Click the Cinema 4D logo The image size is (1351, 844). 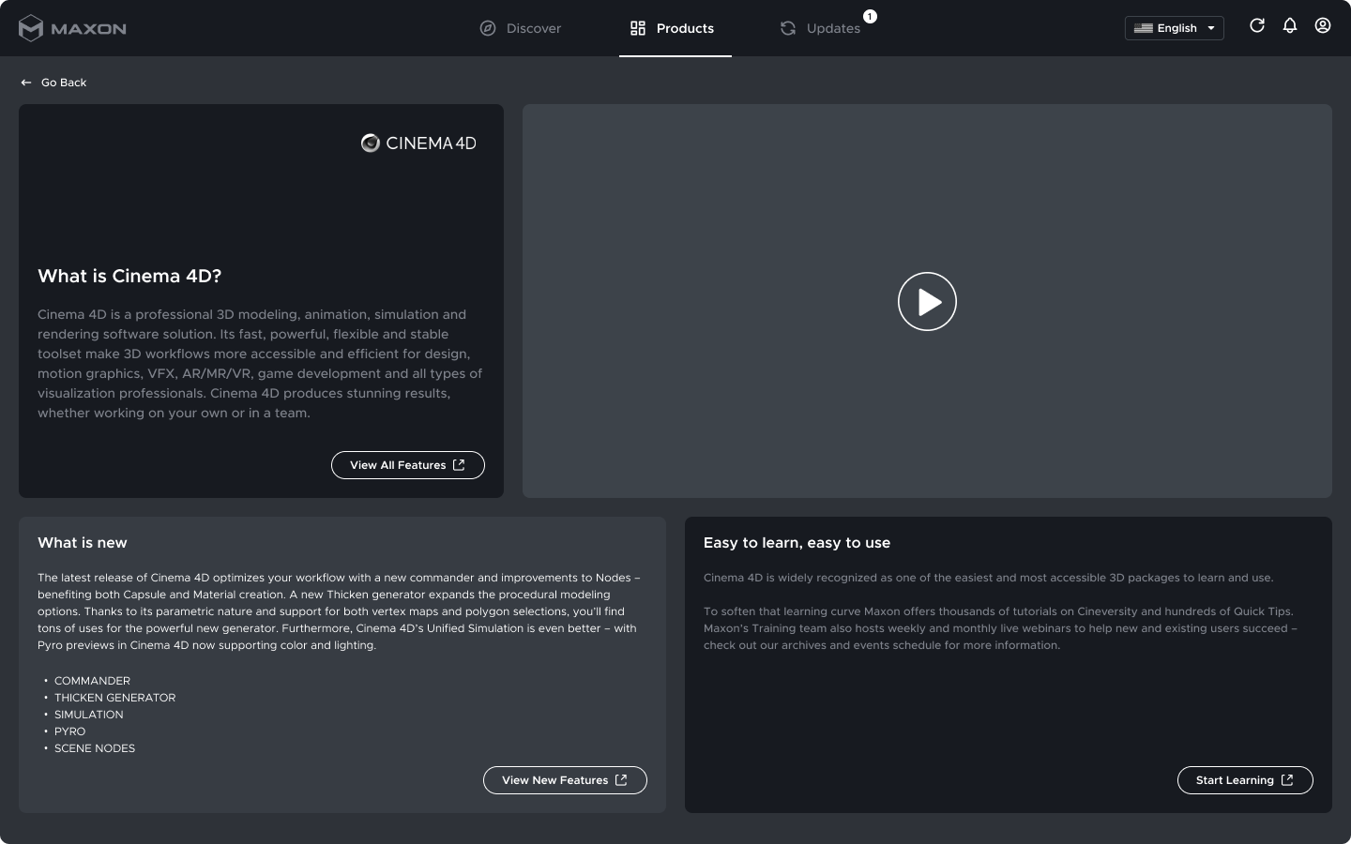click(418, 143)
